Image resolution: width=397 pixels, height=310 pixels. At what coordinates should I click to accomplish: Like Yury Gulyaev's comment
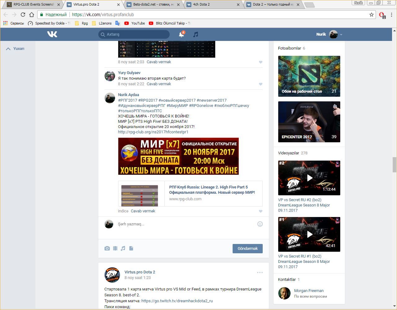pos(261,84)
